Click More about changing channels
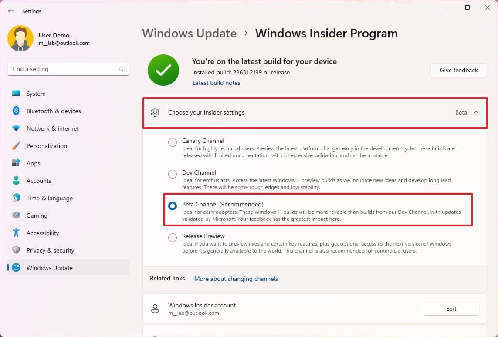The image size is (498, 337). pos(236,279)
